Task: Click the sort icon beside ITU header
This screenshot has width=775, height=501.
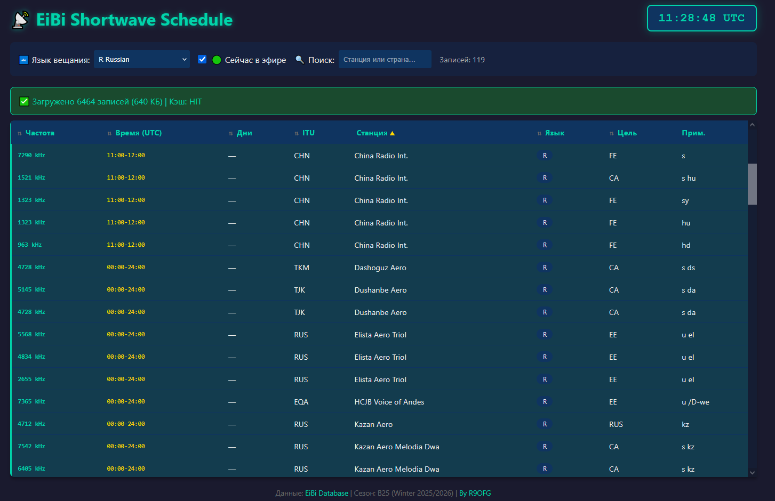Action: [x=297, y=133]
